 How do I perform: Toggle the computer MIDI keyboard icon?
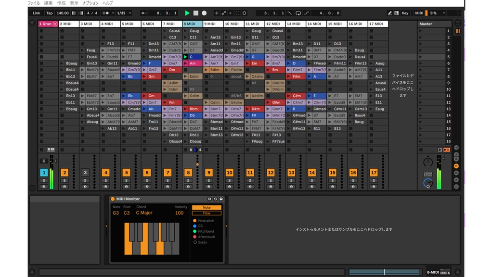point(396,13)
